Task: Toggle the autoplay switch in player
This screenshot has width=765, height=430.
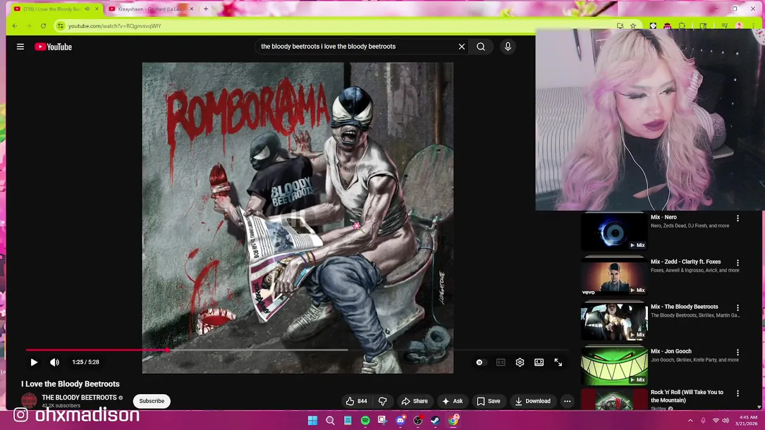Action: [480, 362]
